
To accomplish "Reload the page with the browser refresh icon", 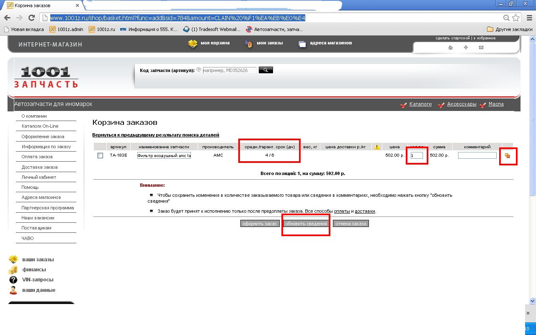I will (31, 18).
